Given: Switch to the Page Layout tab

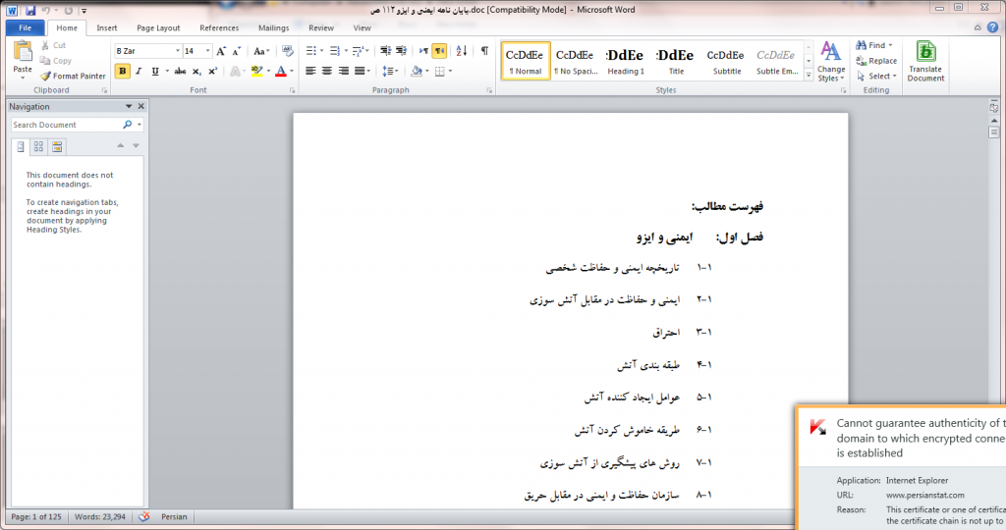Looking at the screenshot, I should [157, 28].
